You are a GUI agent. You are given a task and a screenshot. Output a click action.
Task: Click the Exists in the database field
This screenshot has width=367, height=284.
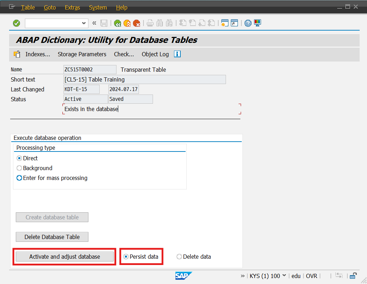(x=152, y=109)
